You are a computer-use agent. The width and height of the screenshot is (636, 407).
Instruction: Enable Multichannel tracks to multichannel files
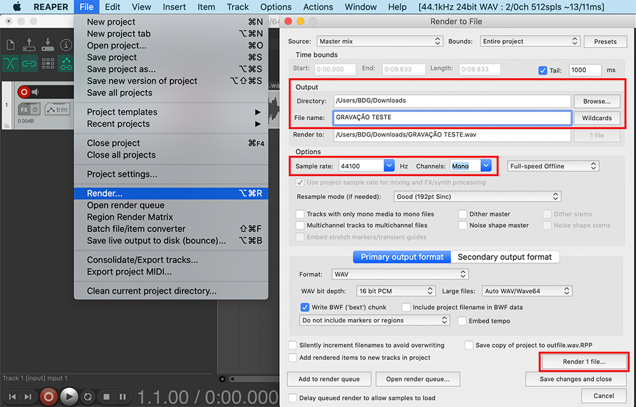(300, 225)
